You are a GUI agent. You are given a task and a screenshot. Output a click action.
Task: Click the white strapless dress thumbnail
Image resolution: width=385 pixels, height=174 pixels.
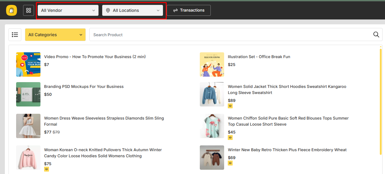tap(28, 126)
